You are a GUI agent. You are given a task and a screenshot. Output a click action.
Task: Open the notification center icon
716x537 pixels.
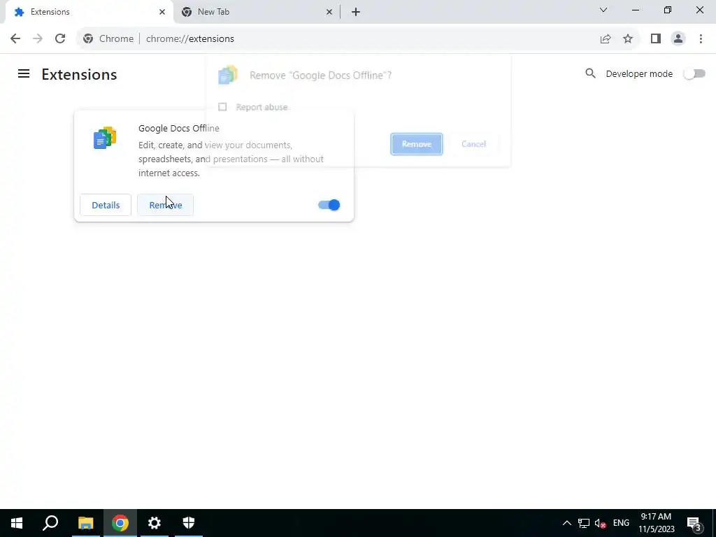pyautogui.click(x=694, y=523)
